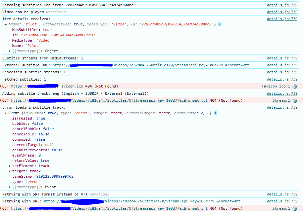Expand the [[Prototype]]: Event entry

10,187
